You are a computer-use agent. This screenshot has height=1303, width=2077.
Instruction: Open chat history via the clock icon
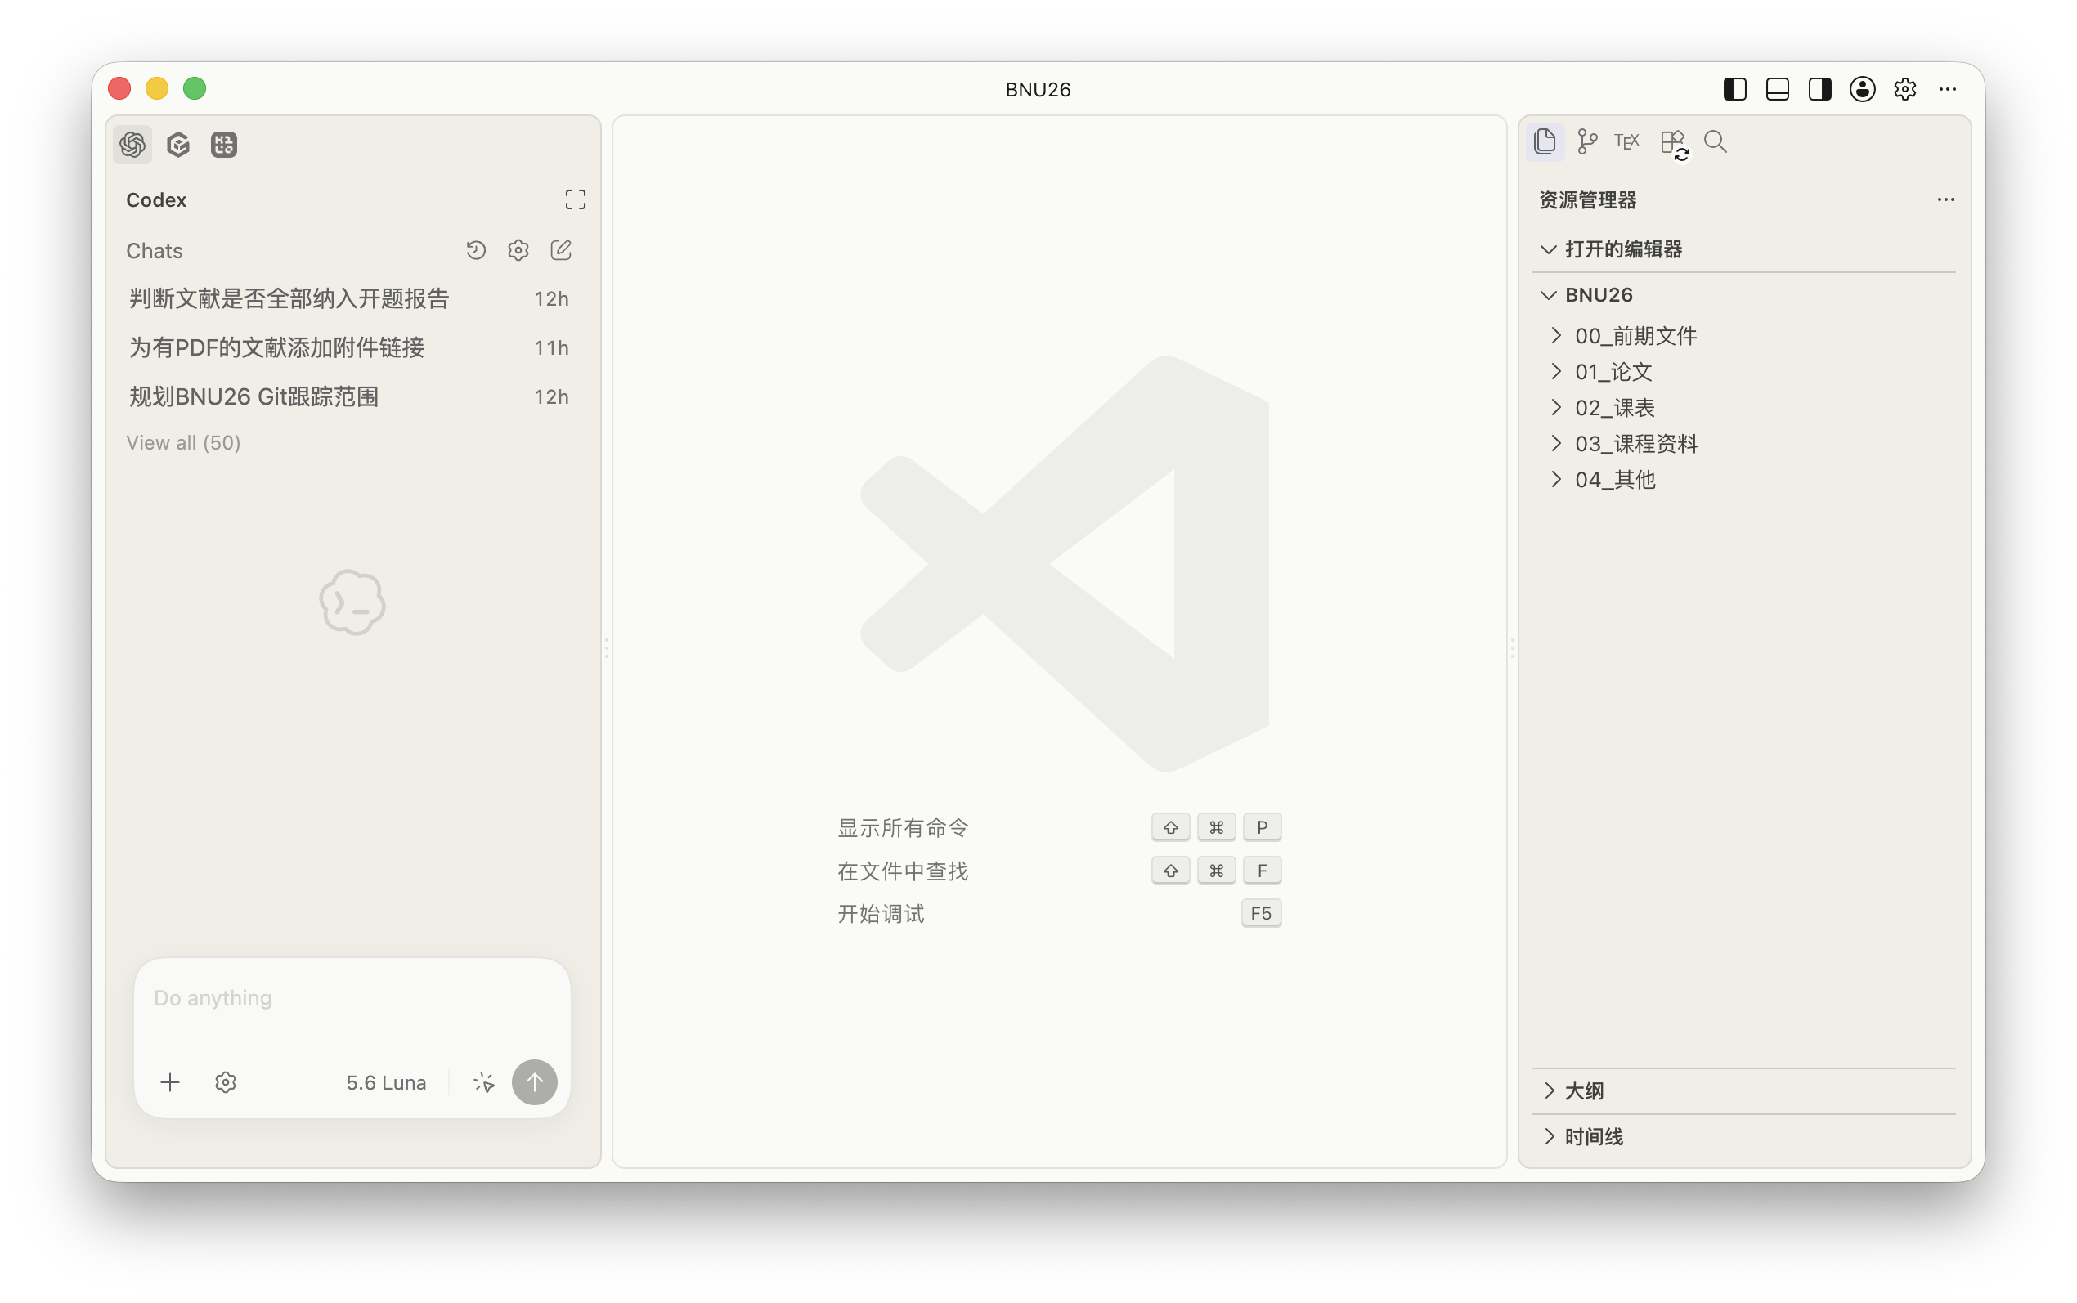click(x=477, y=250)
